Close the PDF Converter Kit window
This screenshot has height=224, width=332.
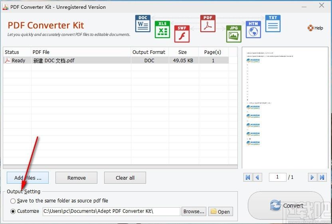pos(322,6)
